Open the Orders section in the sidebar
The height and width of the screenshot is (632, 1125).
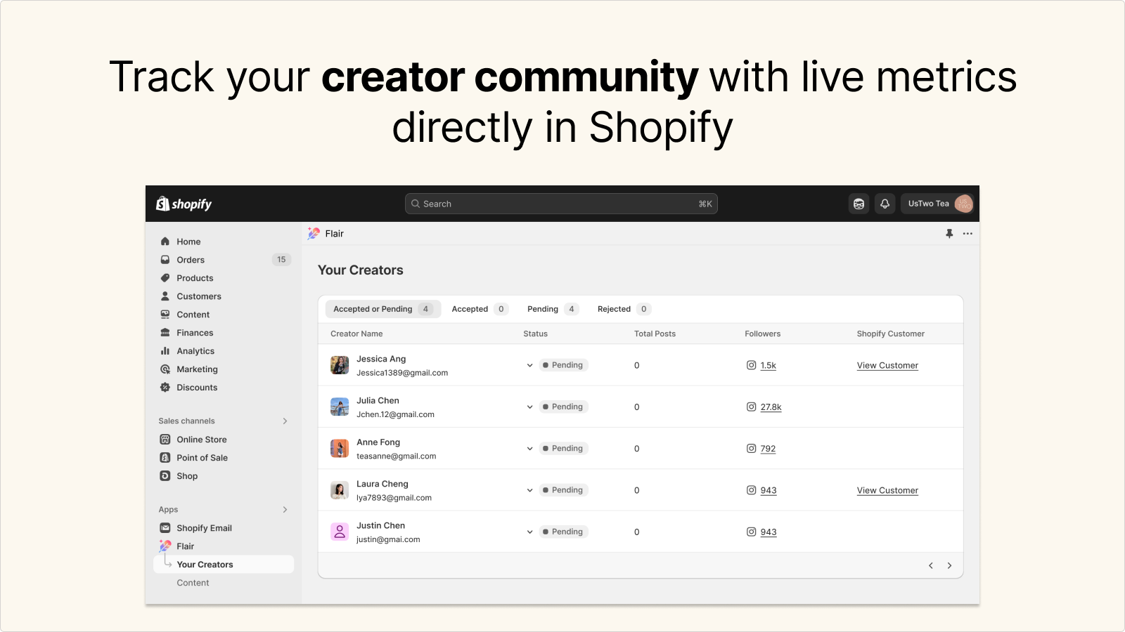[x=190, y=259]
